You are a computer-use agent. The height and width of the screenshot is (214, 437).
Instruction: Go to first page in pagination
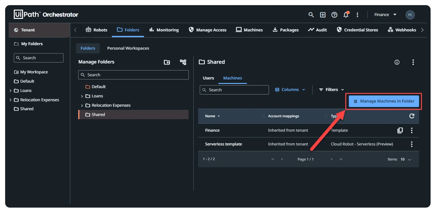click(x=273, y=159)
